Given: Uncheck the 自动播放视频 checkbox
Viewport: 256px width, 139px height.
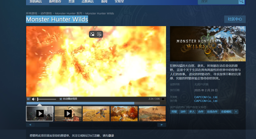Looking at the screenshot, I should tap(61, 99).
